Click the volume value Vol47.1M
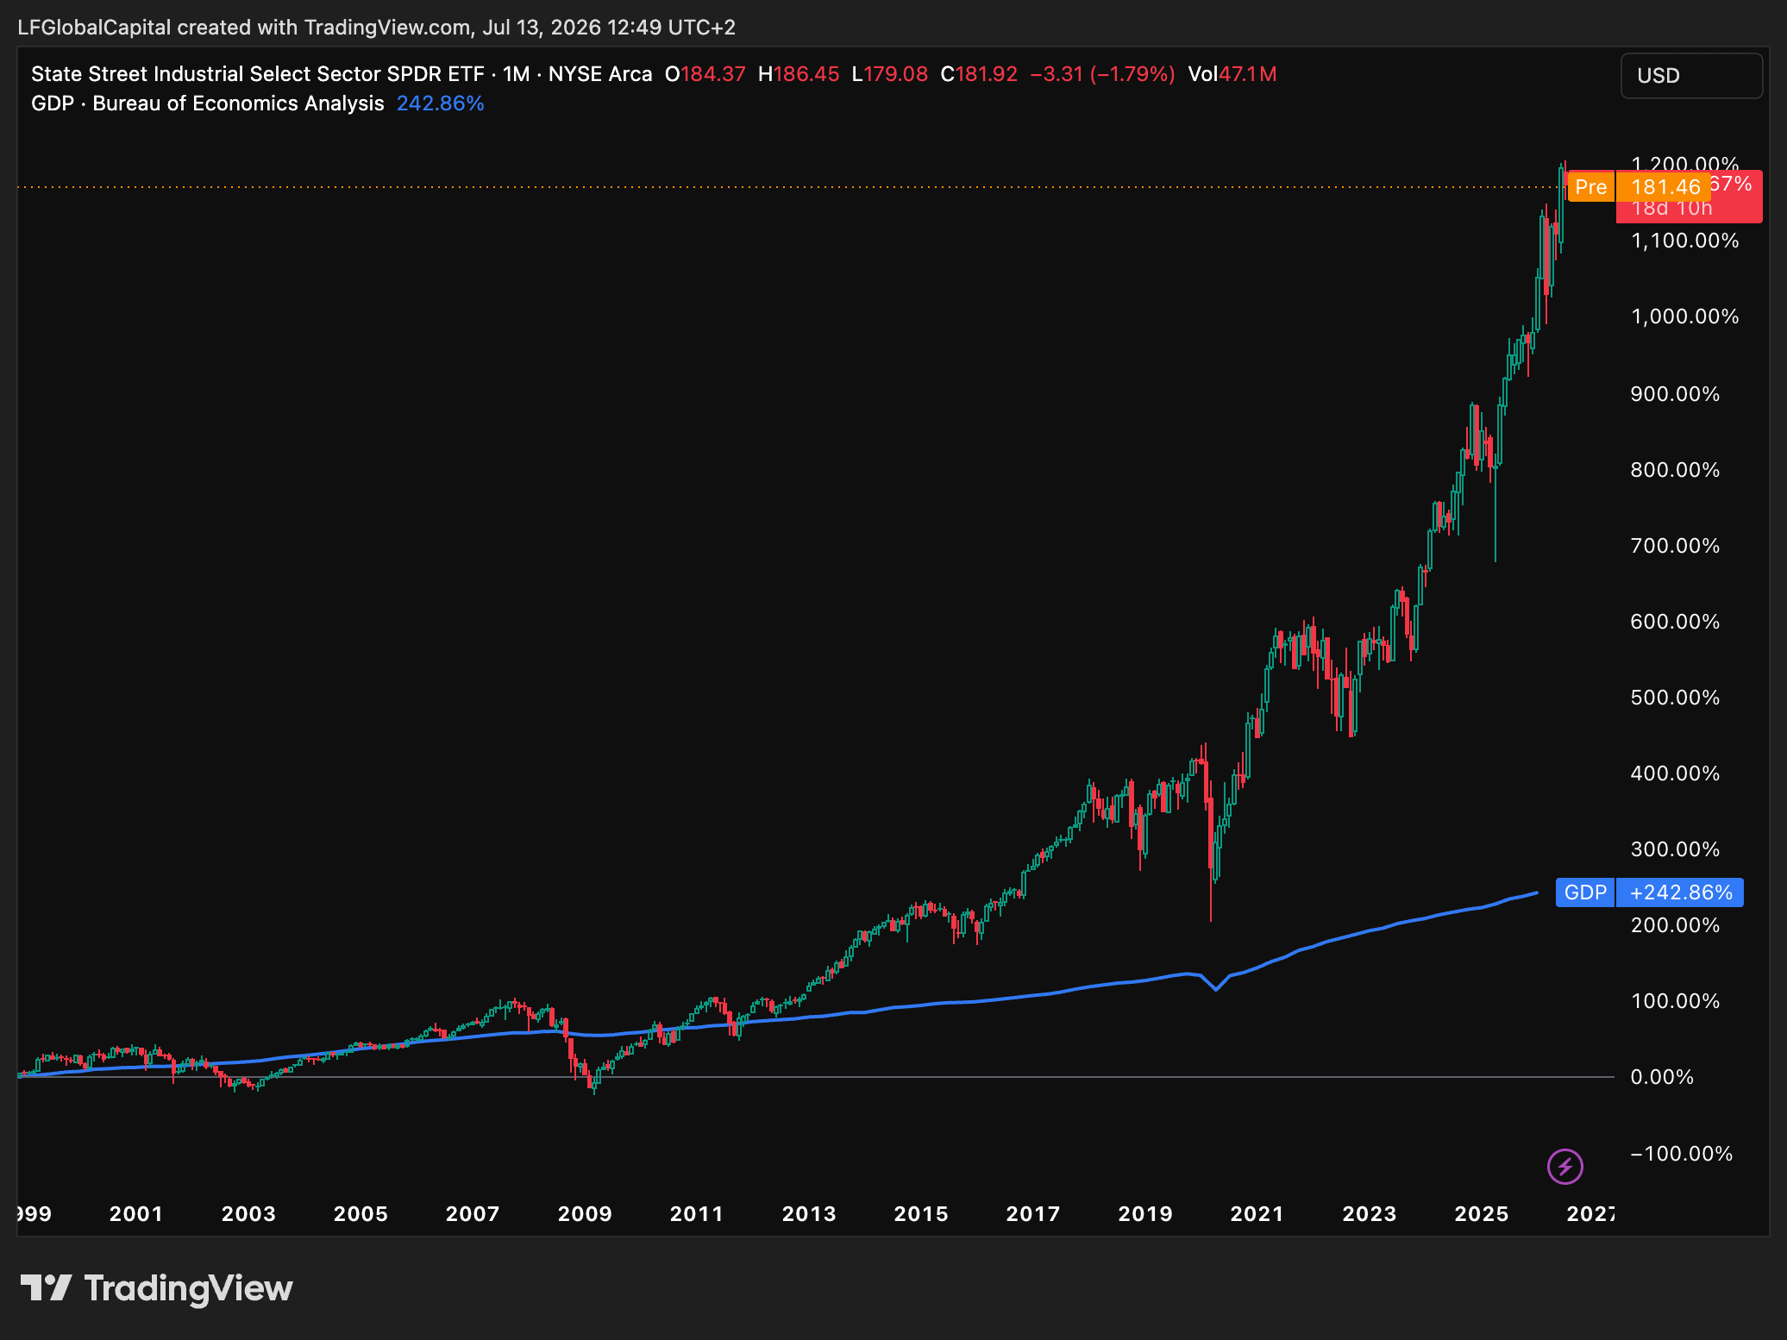The height and width of the screenshot is (1340, 1787). click(1232, 74)
